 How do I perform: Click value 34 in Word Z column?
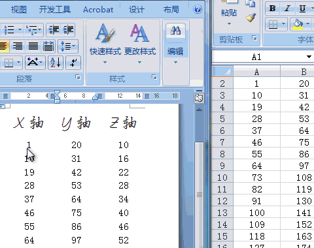click(x=124, y=199)
